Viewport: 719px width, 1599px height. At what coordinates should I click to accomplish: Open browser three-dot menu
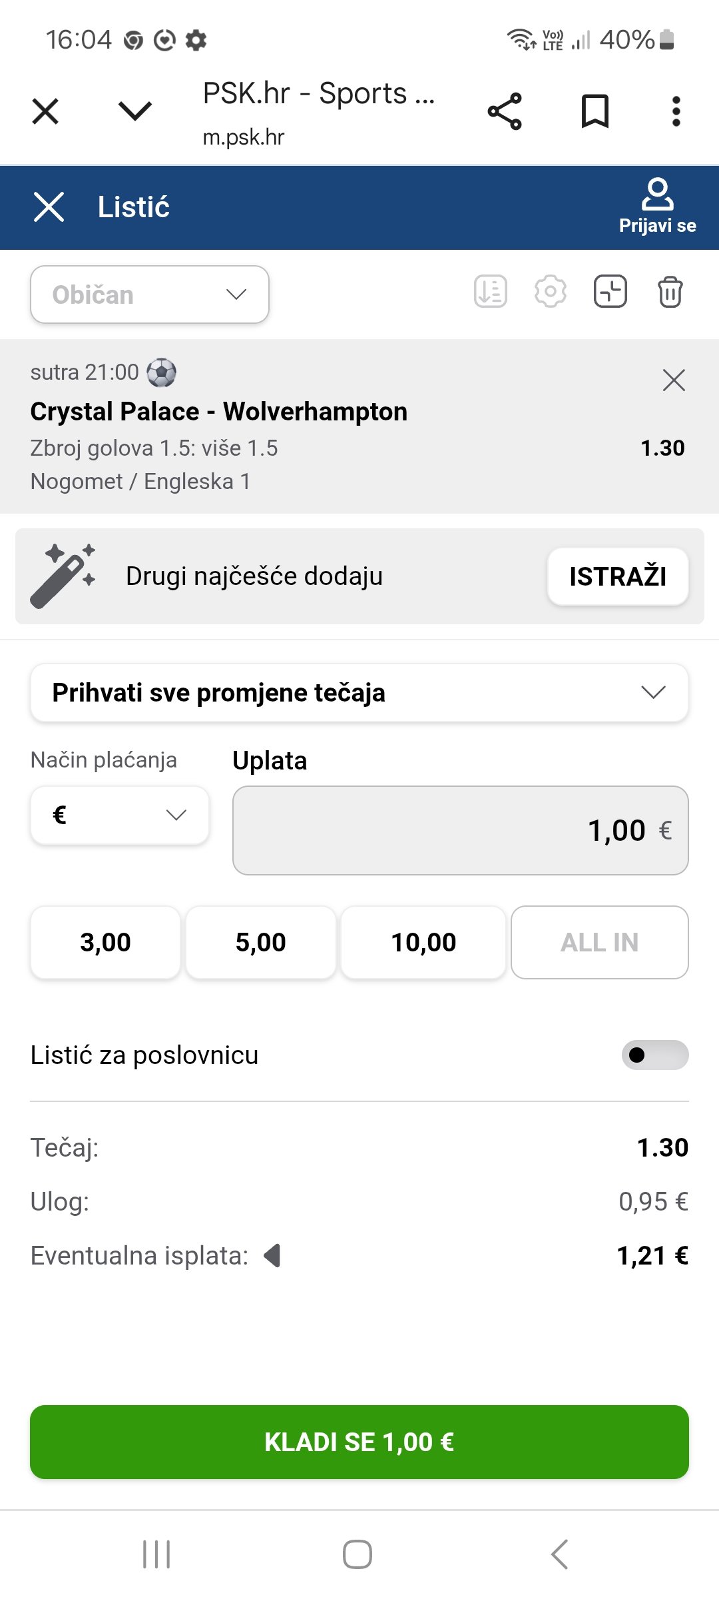[x=676, y=111]
